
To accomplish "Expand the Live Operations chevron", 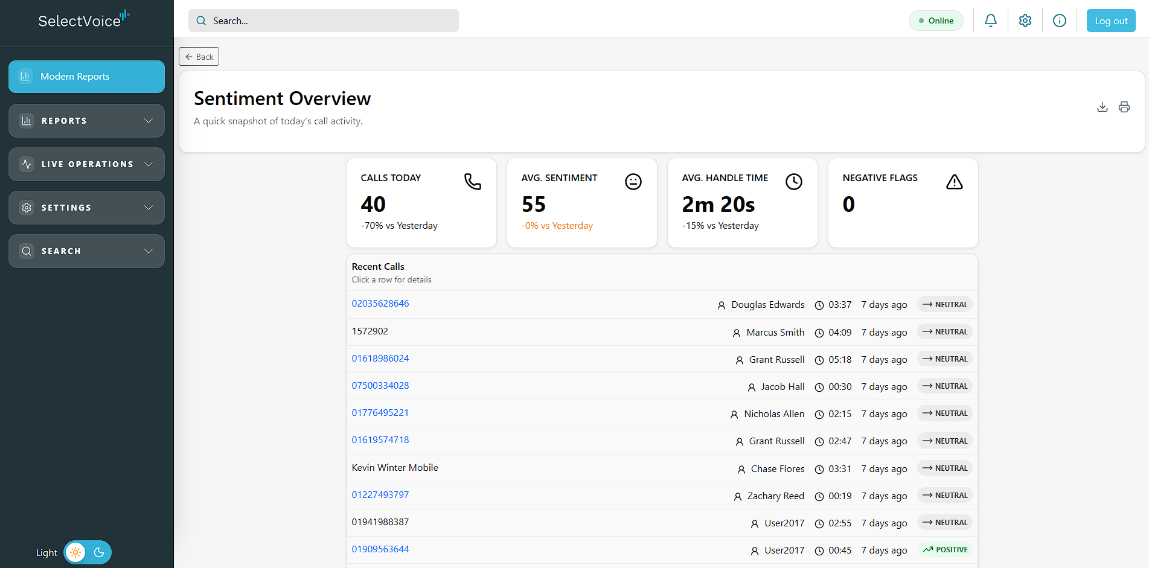I will 149,164.
